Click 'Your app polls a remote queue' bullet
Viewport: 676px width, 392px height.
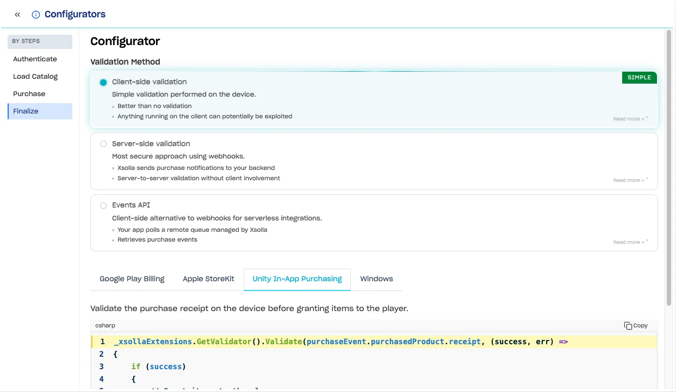point(192,230)
